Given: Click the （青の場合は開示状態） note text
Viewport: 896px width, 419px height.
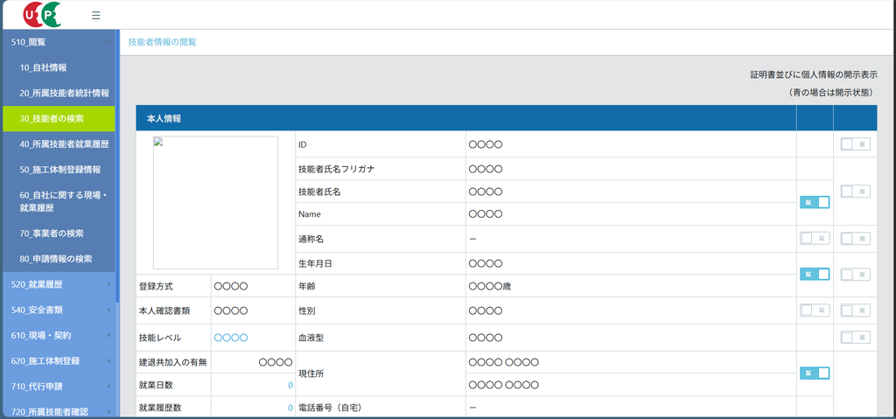Looking at the screenshot, I should click(x=829, y=92).
